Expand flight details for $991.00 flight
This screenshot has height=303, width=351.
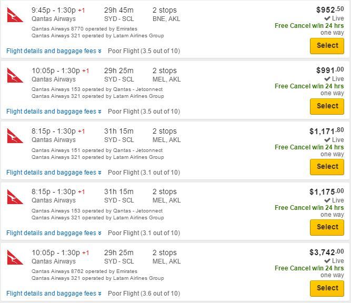click(54, 112)
